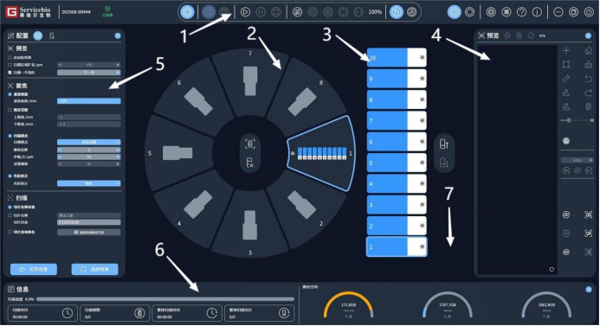600x326 pixels.
Task: Click the stepper showing value 3
Action: (x=89, y=150)
